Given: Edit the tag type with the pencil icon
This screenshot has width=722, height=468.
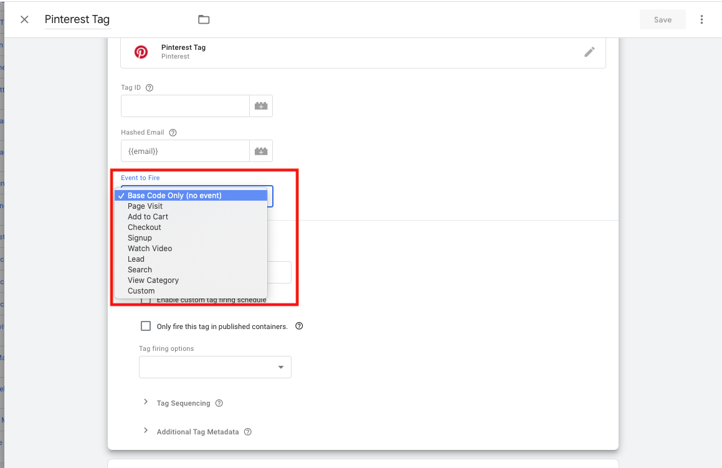Looking at the screenshot, I should [589, 52].
